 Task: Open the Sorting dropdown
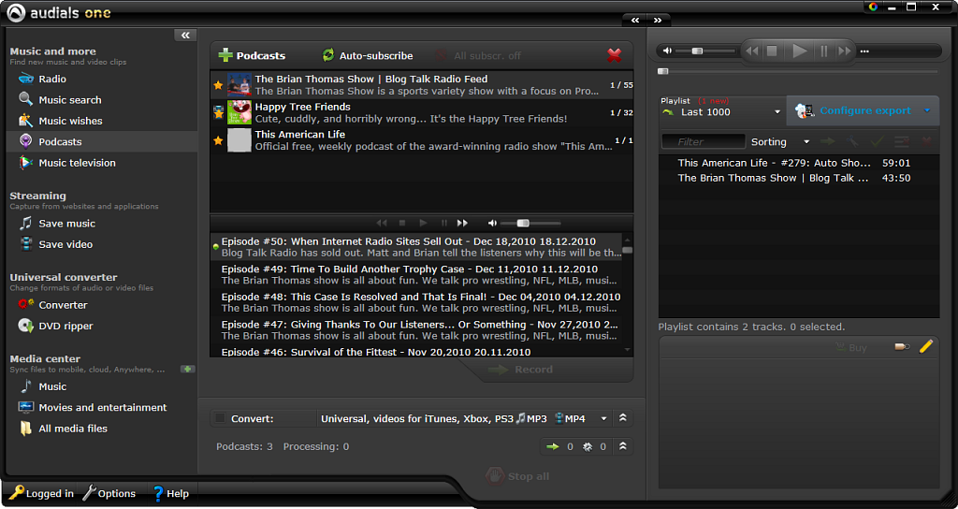point(780,142)
